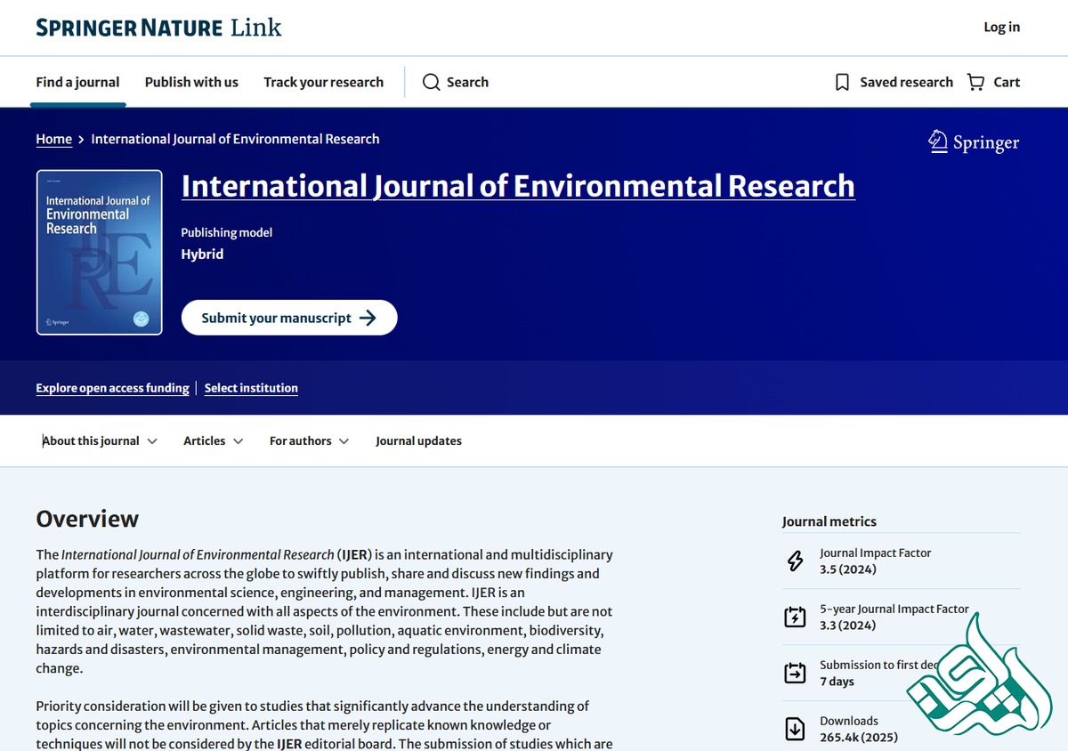Screen dimensions: 1068x751
Task: Click the journal cover thumbnail
Action: coord(99,252)
